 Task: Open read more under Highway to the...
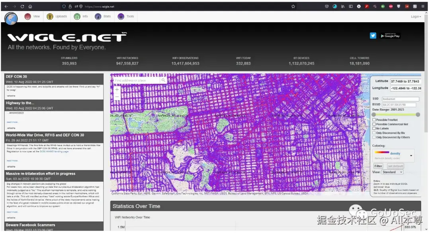pos(12,122)
